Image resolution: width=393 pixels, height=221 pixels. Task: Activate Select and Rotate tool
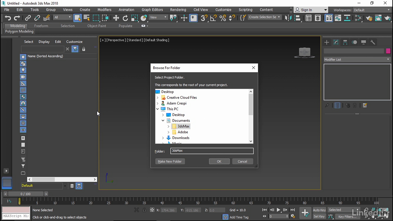coord(125,18)
